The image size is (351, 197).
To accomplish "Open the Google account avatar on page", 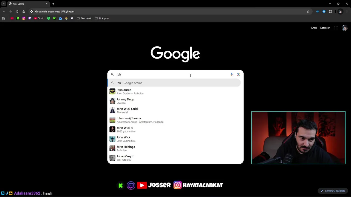I will pos(345,28).
